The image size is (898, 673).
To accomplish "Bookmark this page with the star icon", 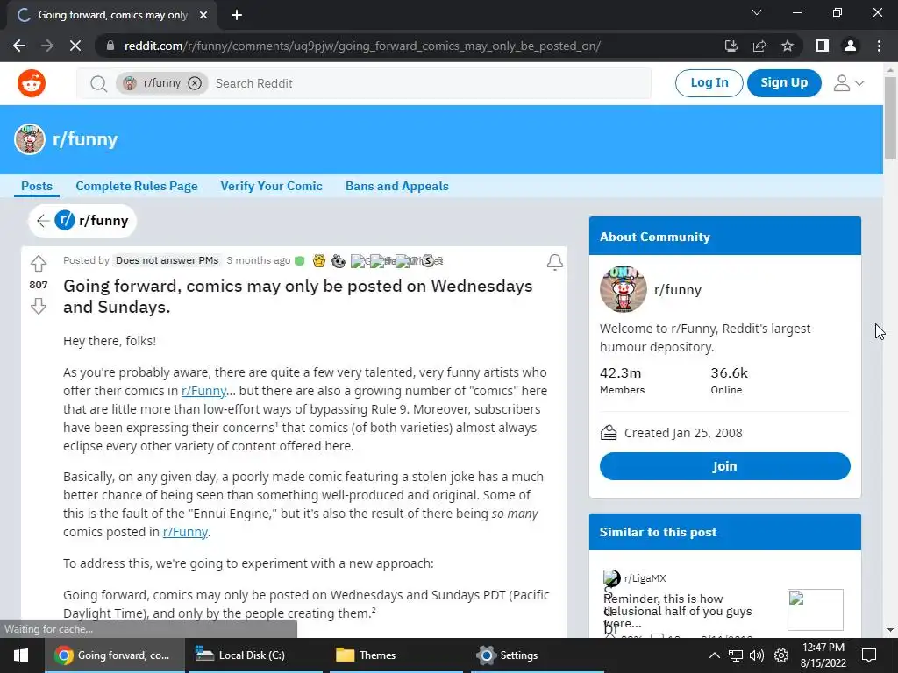I will [788, 46].
